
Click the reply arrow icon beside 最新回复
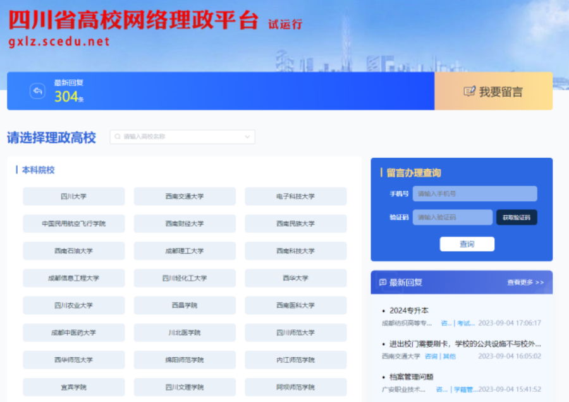tap(37, 92)
